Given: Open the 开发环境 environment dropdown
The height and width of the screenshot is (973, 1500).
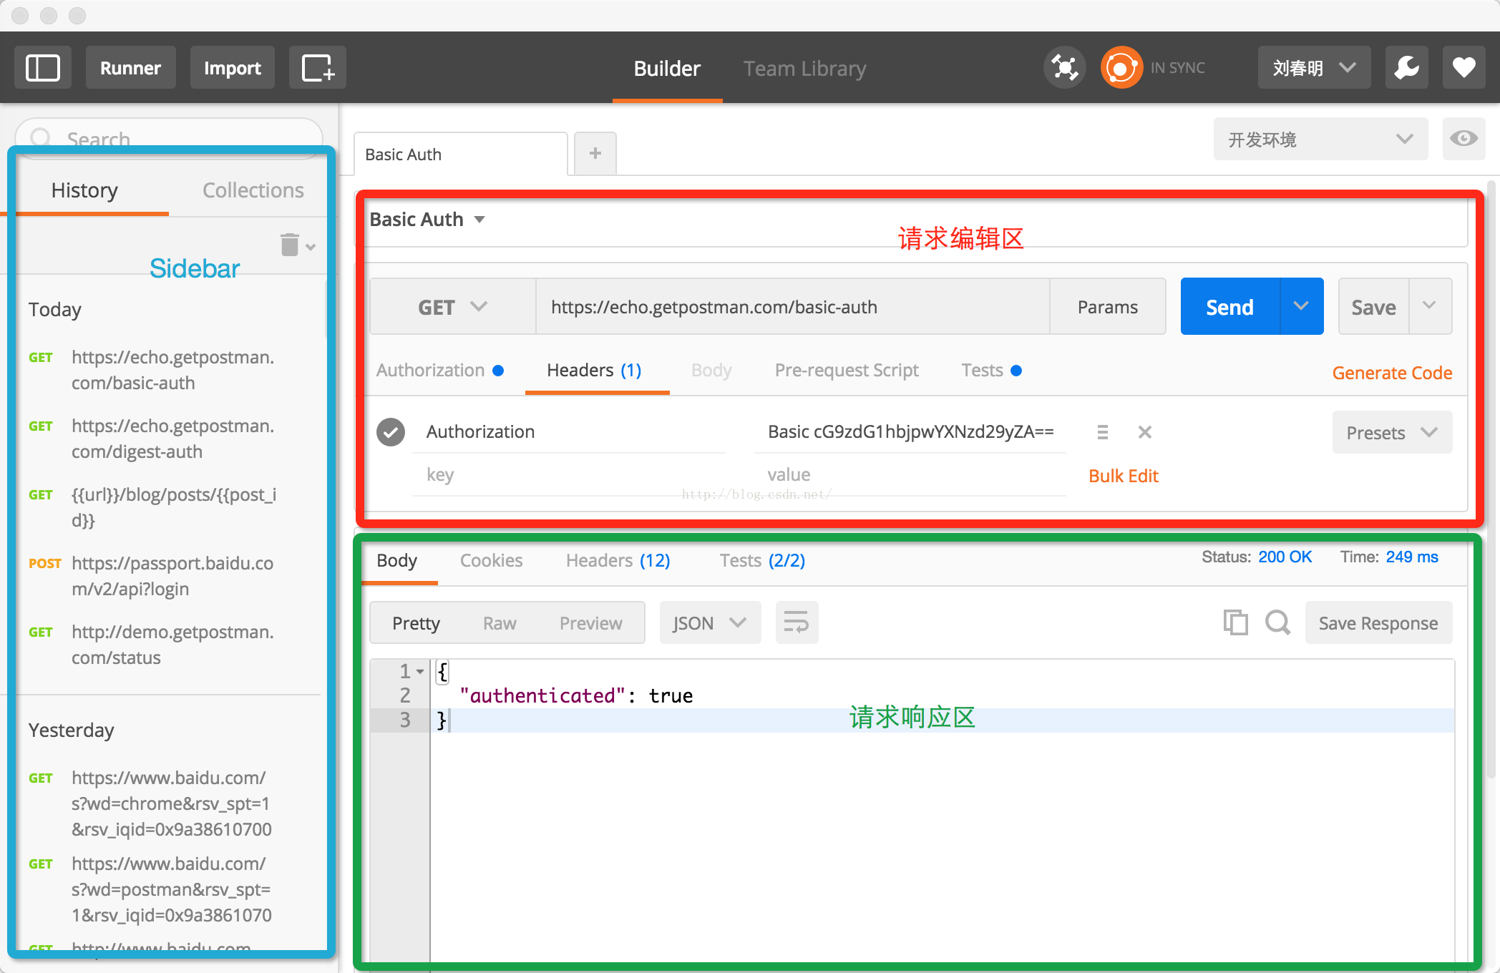Looking at the screenshot, I should (1320, 139).
